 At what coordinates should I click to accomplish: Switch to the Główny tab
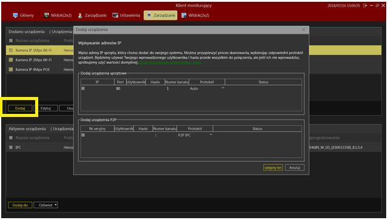pos(23,15)
